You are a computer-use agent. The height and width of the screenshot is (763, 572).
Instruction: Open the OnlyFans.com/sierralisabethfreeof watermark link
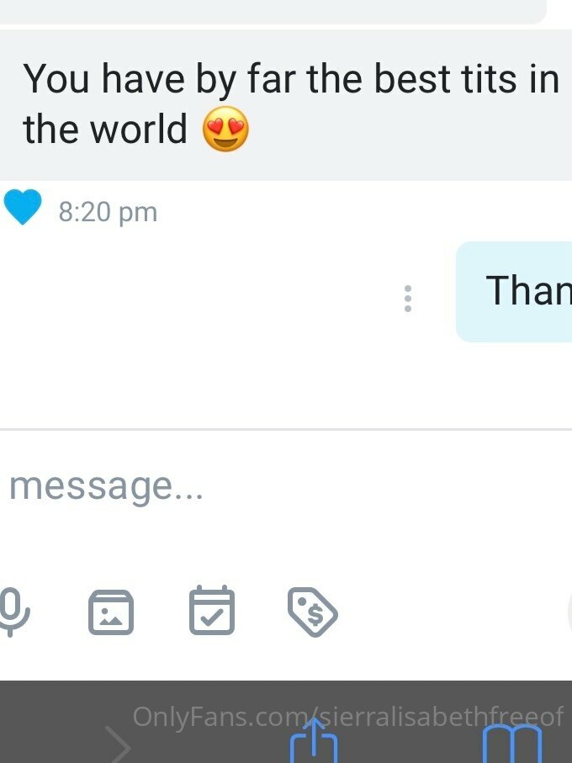point(348,716)
